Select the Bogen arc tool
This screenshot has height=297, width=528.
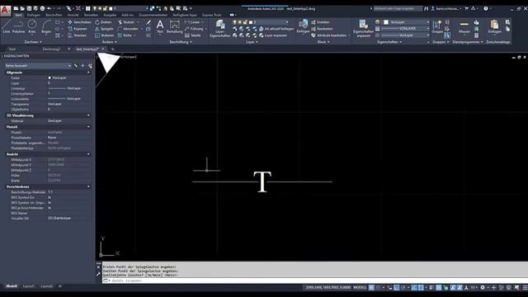point(46,26)
